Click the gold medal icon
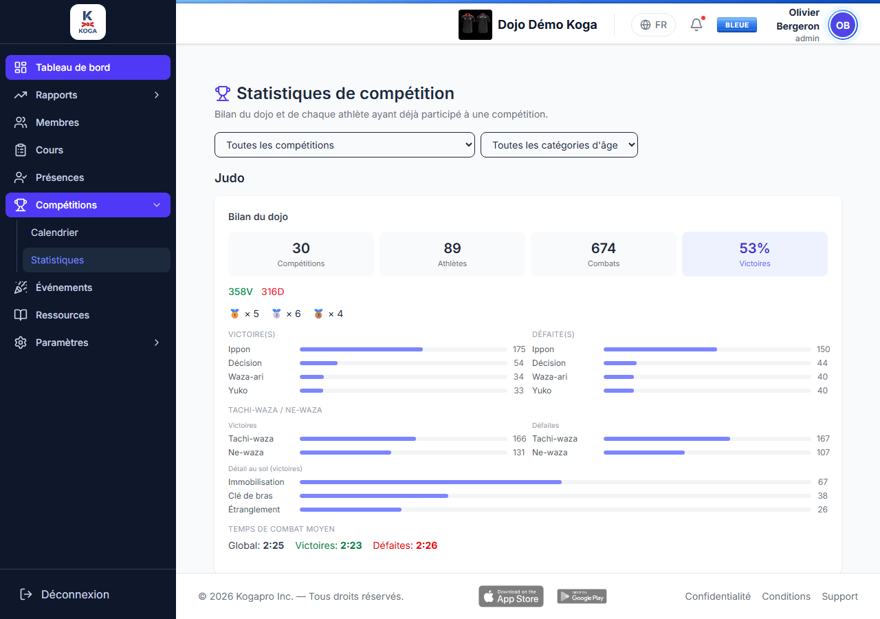Viewport: 880px width, 619px height. click(234, 314)
